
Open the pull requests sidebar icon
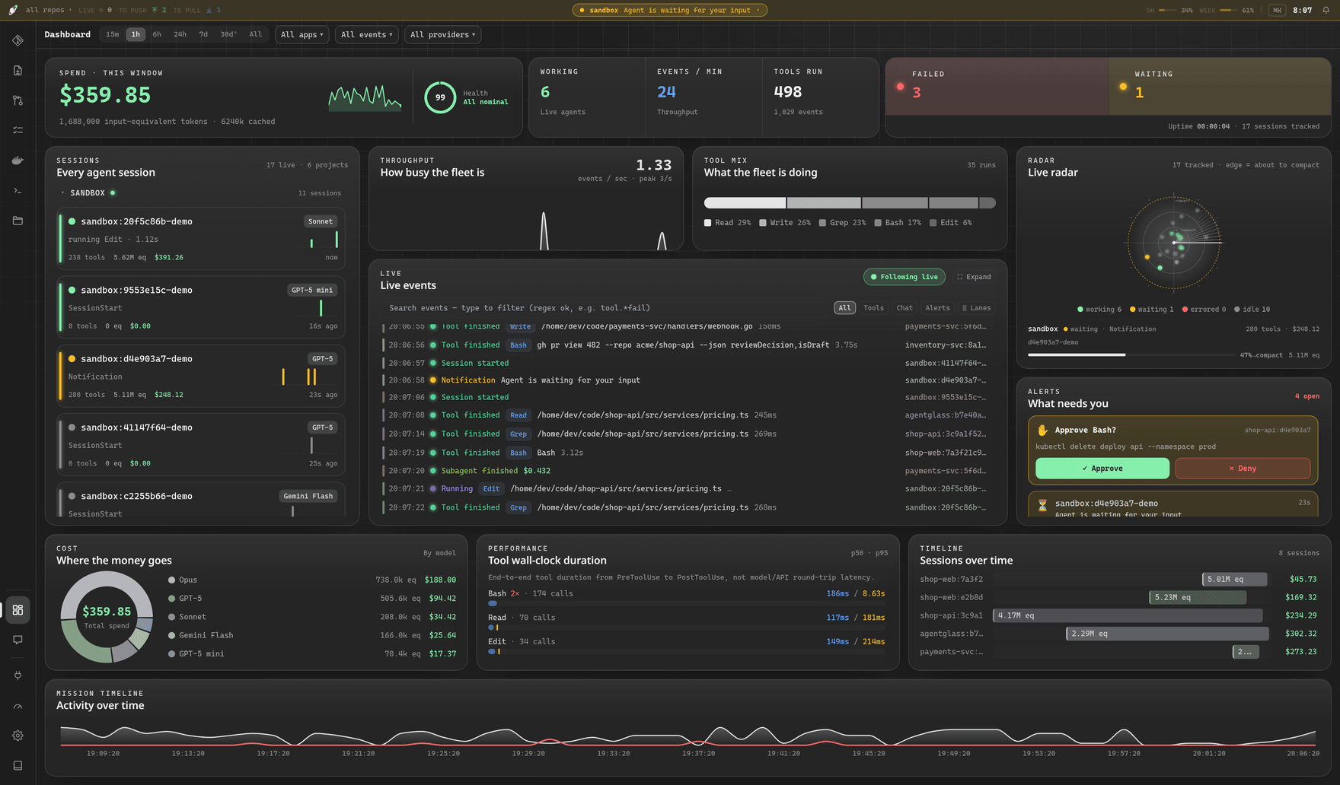coord(18,100)
